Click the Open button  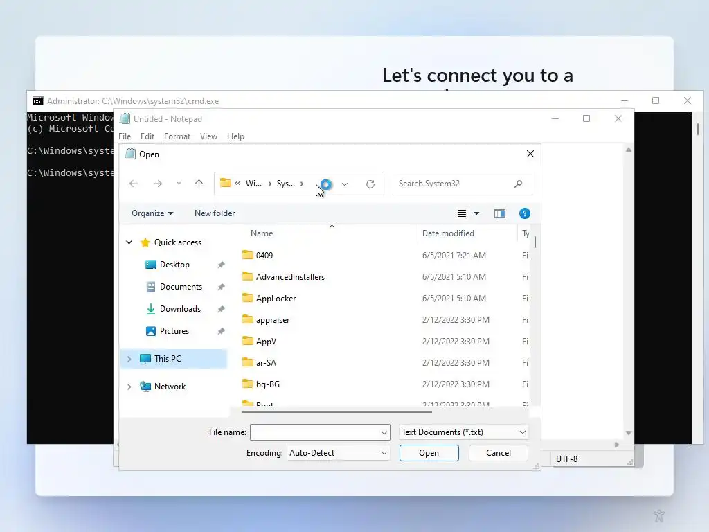pos(429,453)
